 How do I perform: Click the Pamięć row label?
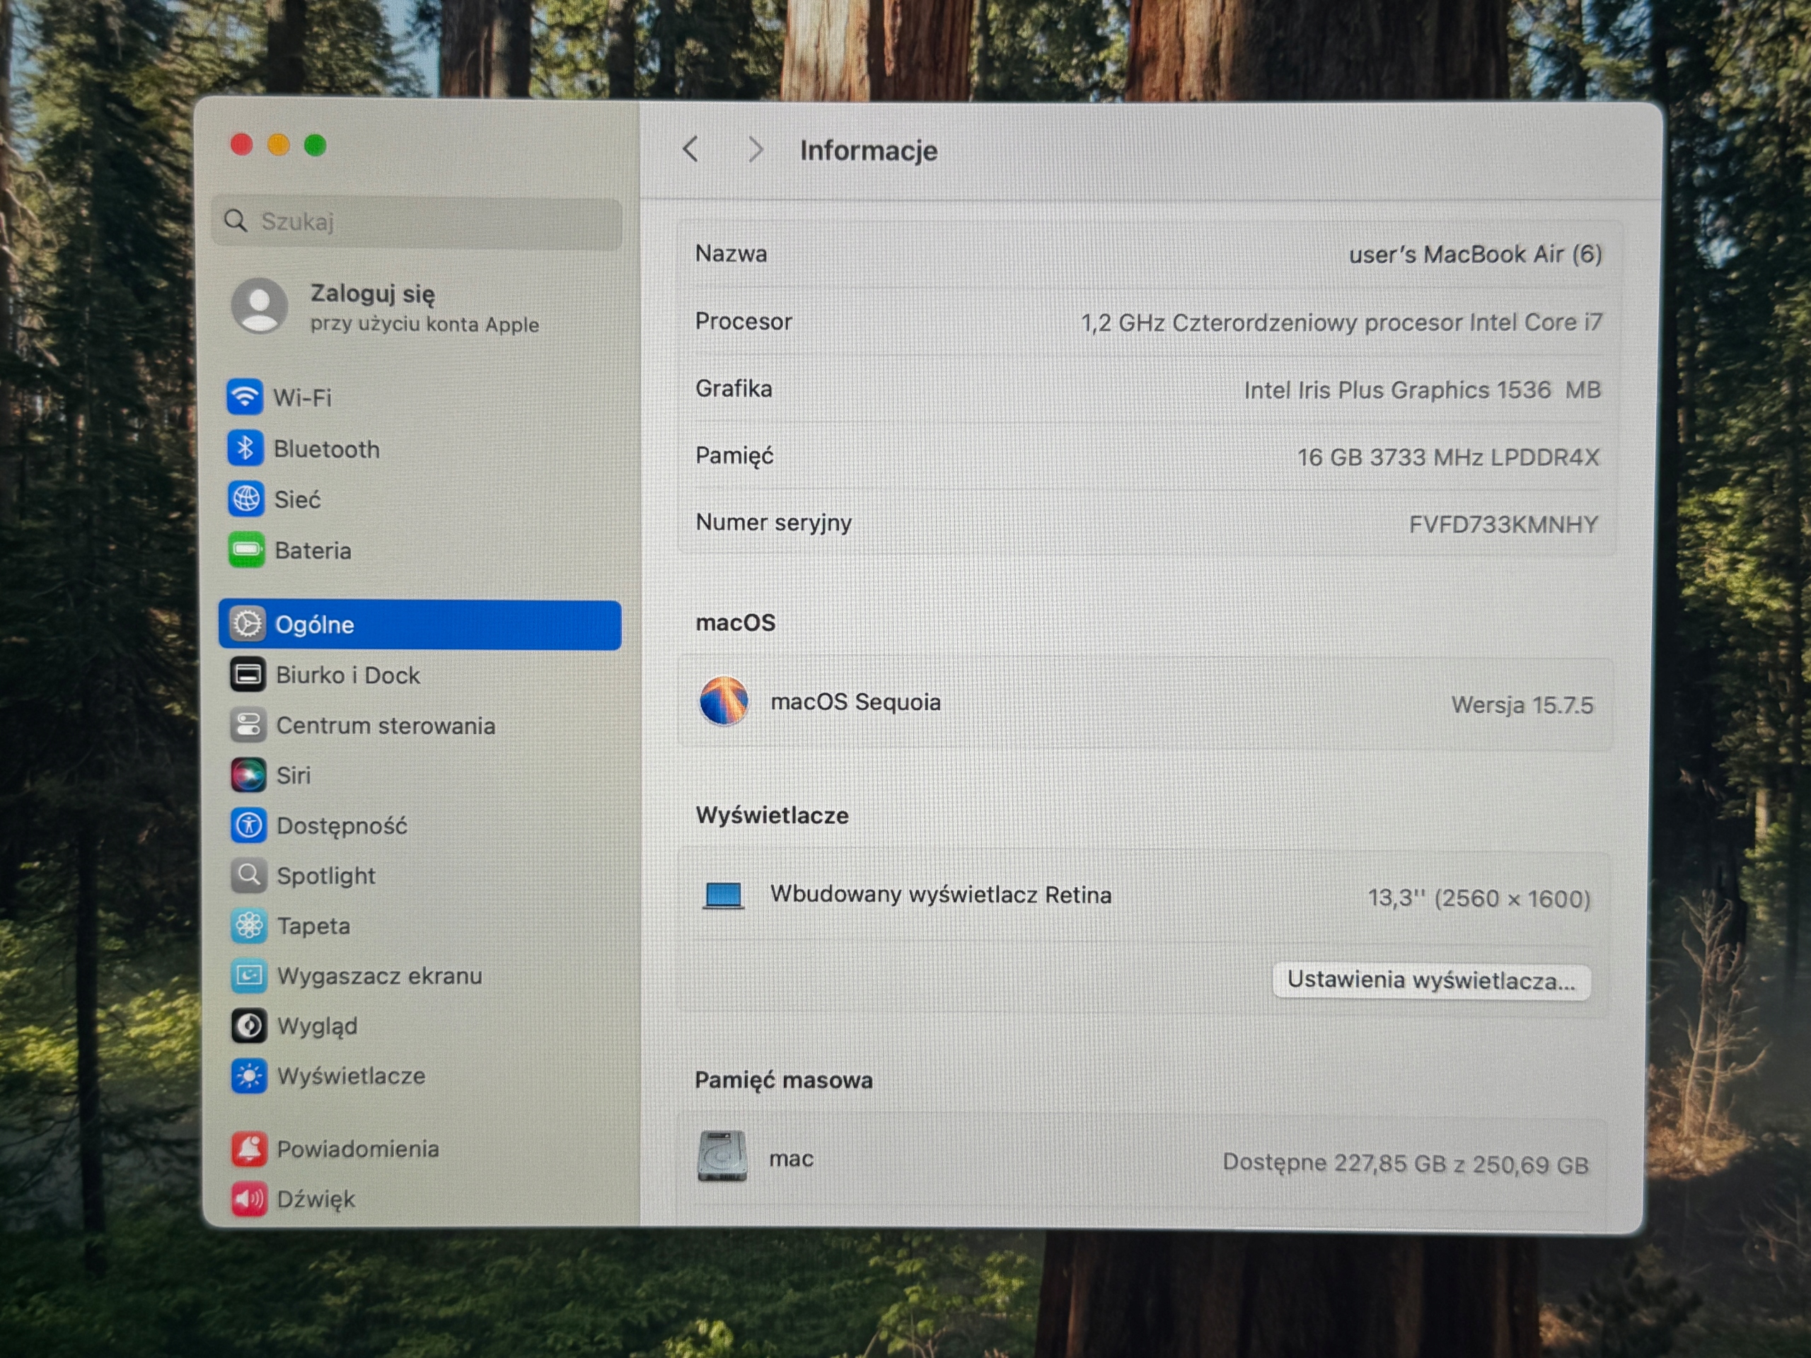coord(734,457)
